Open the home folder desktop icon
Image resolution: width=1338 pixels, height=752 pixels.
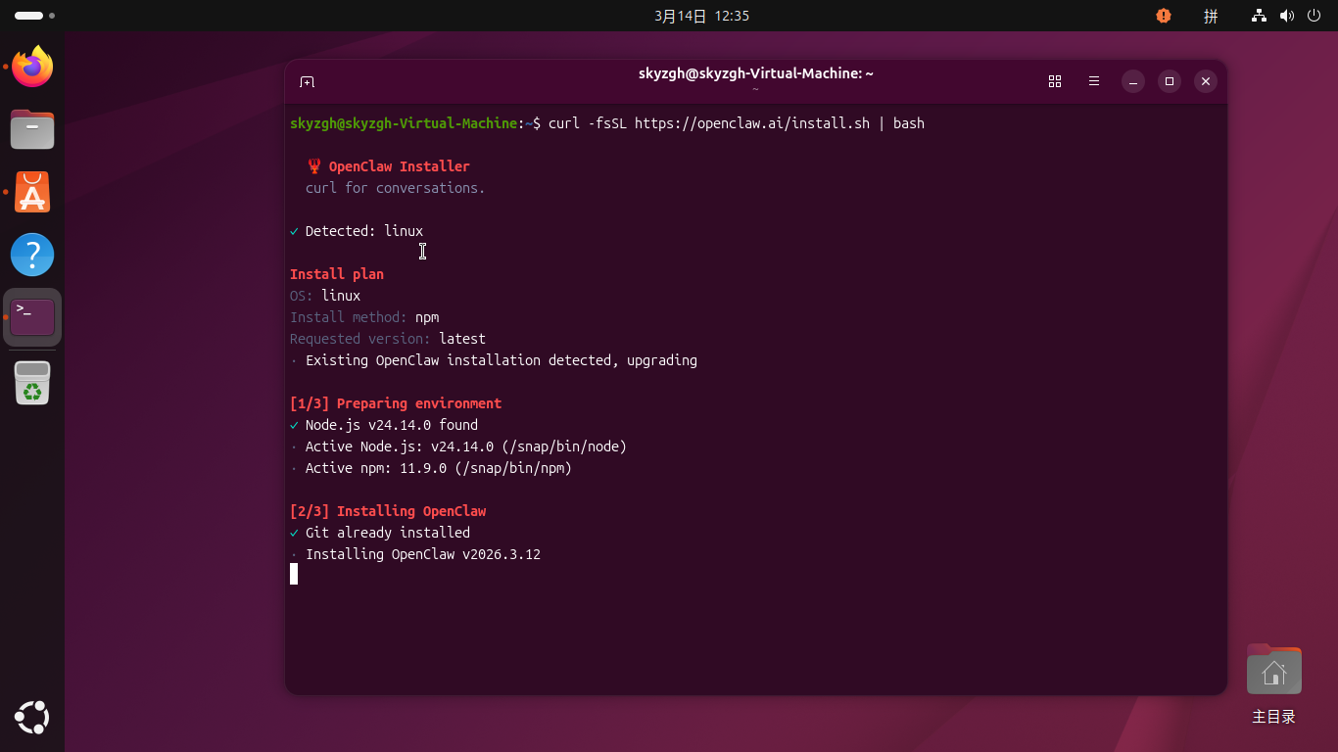click(1273, 672)
